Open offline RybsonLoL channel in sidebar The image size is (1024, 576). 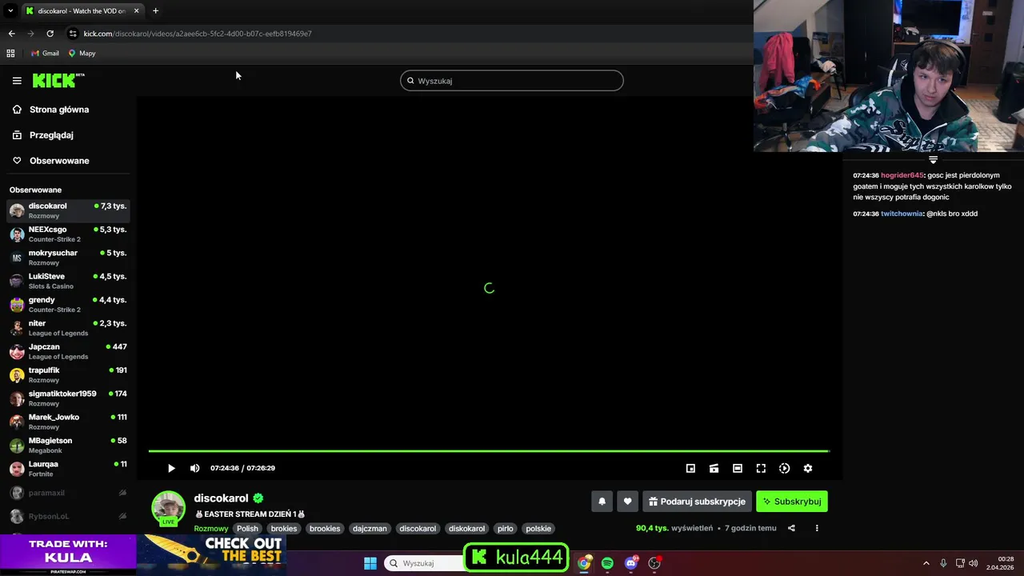[68, 516]
